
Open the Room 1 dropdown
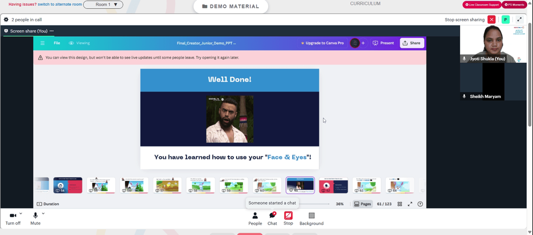103,5
